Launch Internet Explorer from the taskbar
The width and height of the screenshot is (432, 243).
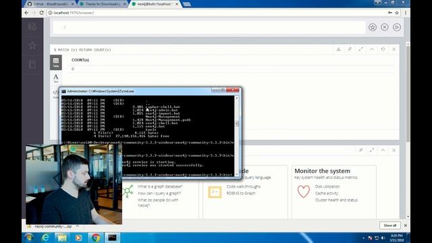(x=45, y=238)
